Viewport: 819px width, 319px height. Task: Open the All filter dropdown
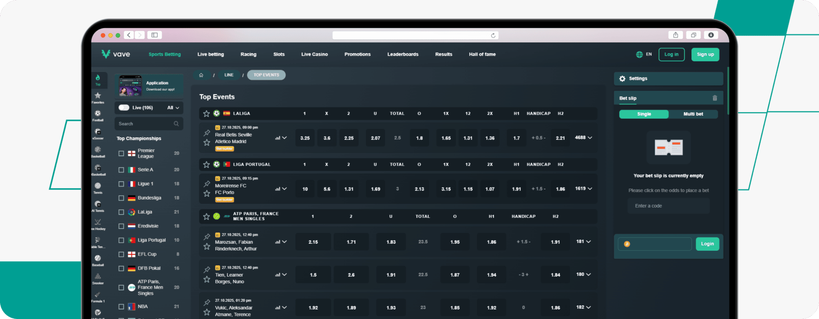(x=173, y=108)
